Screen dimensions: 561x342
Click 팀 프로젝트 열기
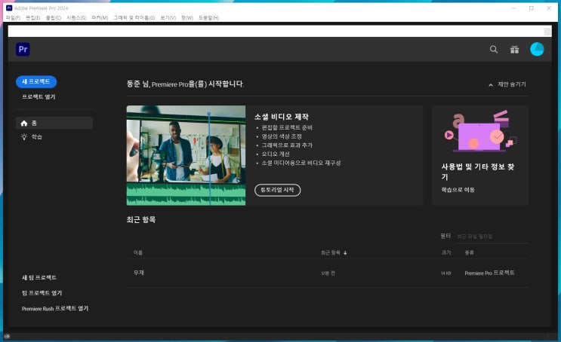tap(42, 293)
